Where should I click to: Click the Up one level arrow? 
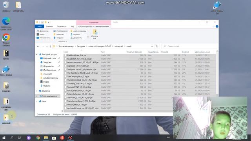pyautogui.click(x=50, y=46)
